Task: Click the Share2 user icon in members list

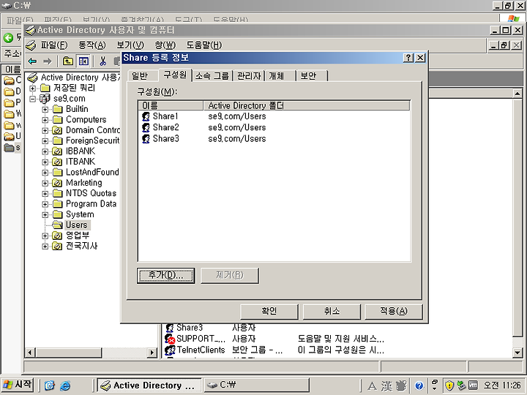Action: tap(146, 127)
